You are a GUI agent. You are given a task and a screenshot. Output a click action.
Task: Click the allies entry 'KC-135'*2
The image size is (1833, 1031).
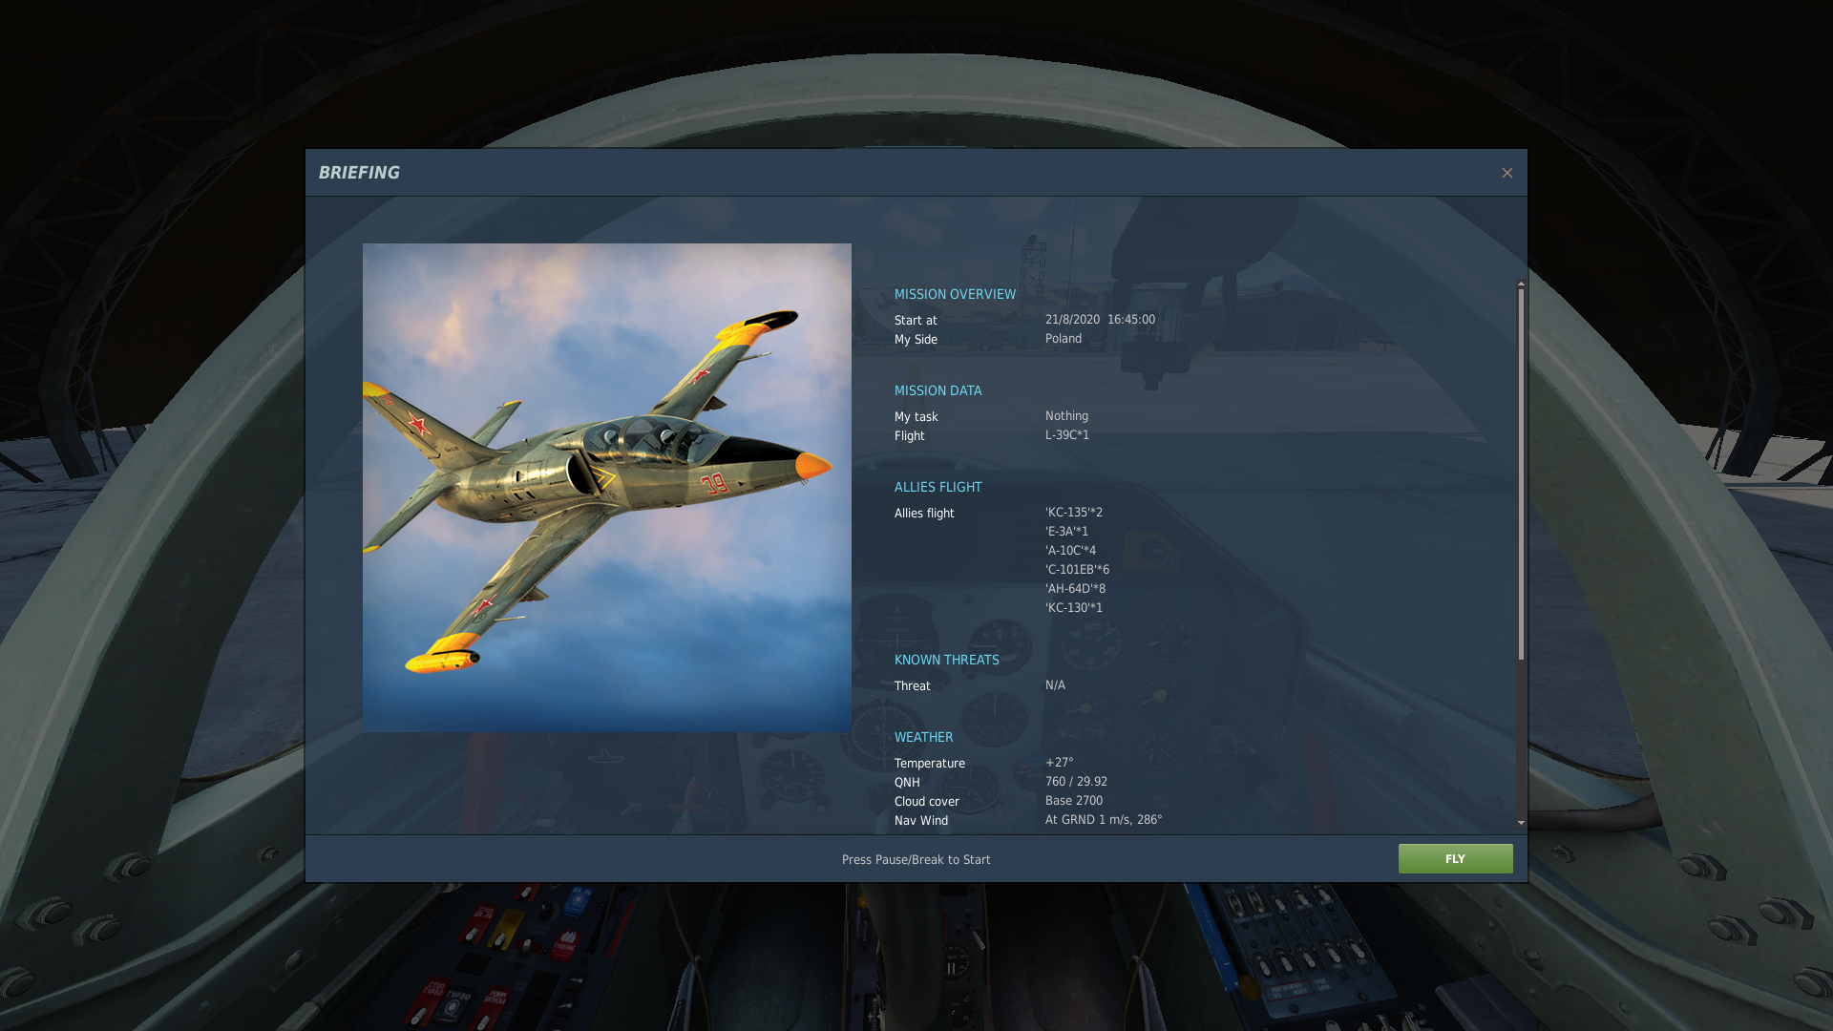click(x=1074, y=513)
